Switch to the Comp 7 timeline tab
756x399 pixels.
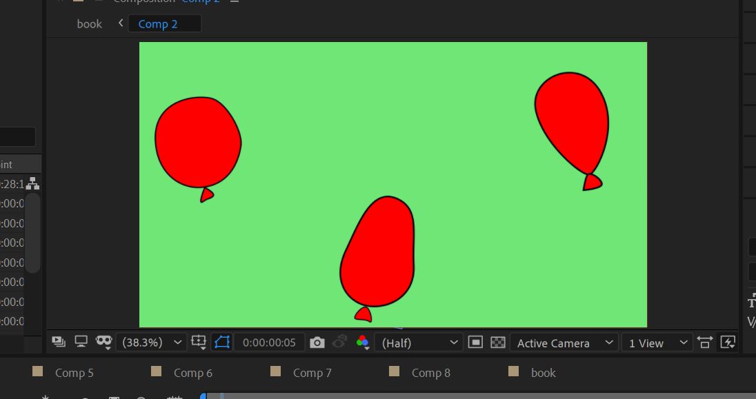point(312,373)
